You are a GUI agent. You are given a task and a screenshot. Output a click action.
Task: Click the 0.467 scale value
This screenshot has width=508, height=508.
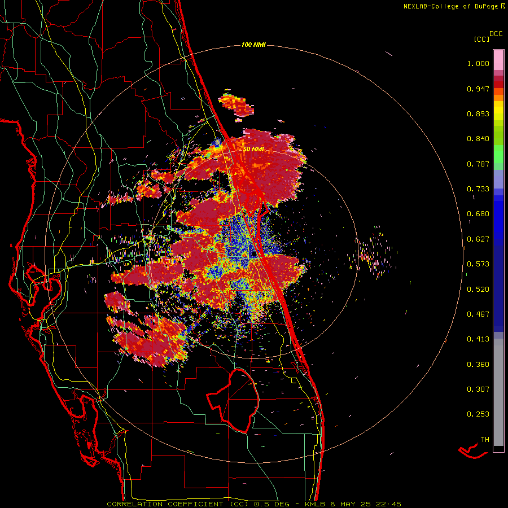[x=478, y=314]
